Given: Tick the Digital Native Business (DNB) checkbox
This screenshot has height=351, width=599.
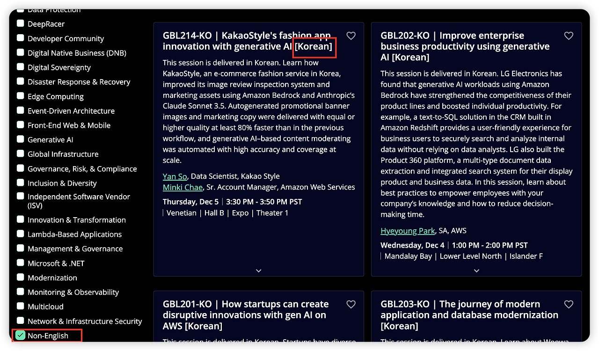Looking at the screenshot, I should click(x=21, y=52).
